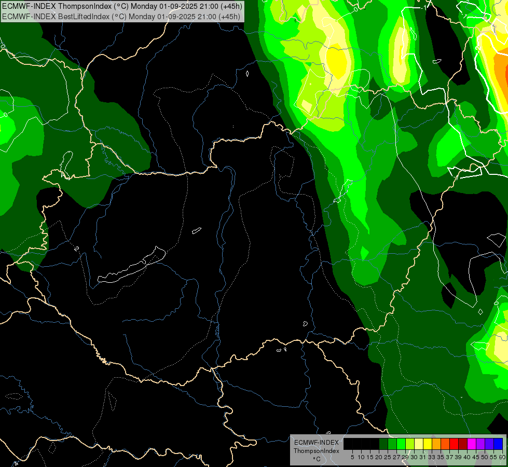Click the BestLiftedIndex title line at top
This screenshot has width=508, height=467.
click(x=121, y=16)
